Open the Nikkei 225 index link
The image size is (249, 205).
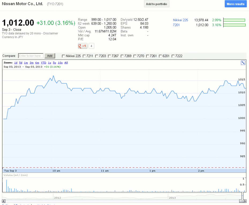tap(180, 20)
